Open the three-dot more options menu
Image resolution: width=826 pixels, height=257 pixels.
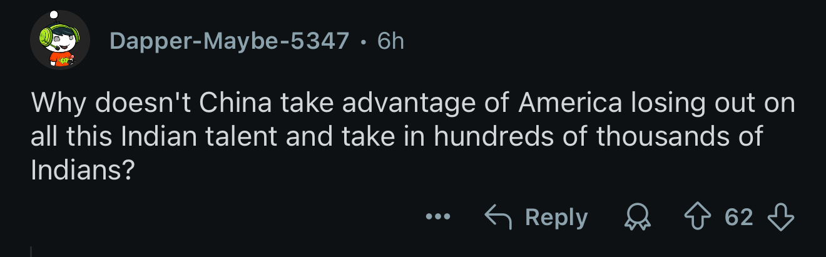(437, 218)
